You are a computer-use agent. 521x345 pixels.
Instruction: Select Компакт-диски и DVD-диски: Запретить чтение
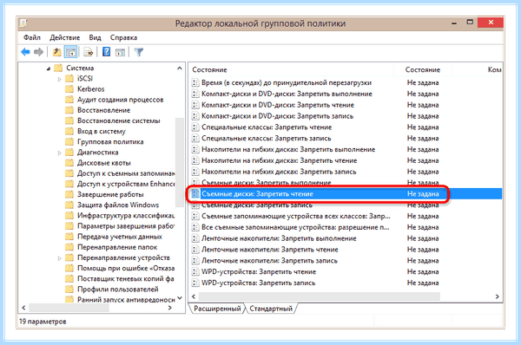[x=278, y=105]
